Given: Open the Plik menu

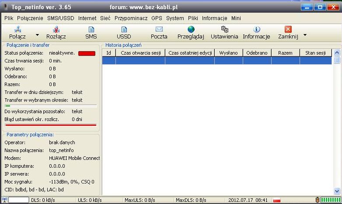Looking at the screenshot, I should tap(9, 18).
